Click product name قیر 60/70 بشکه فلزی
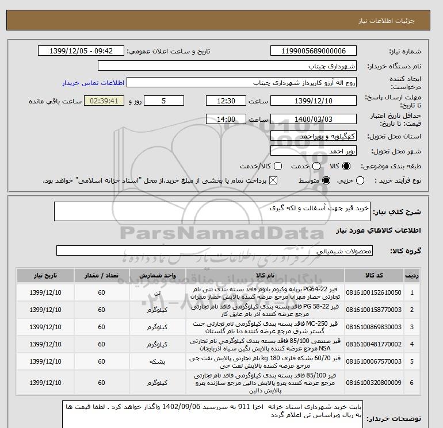 point(265,362)
